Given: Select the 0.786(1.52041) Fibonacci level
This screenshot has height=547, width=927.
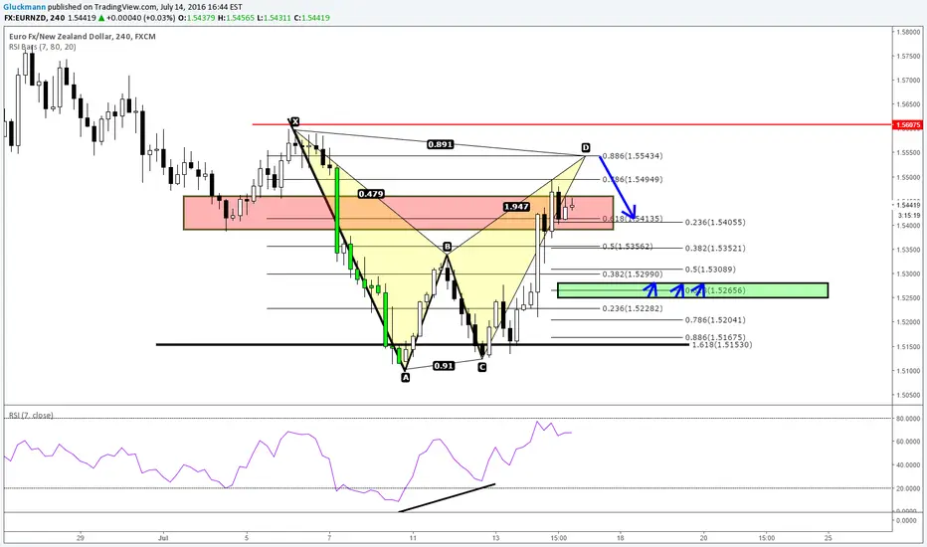Looking at the screenshot, I should (715, 320).
